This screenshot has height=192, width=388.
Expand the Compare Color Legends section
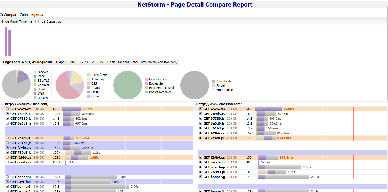tap(1, 15)
